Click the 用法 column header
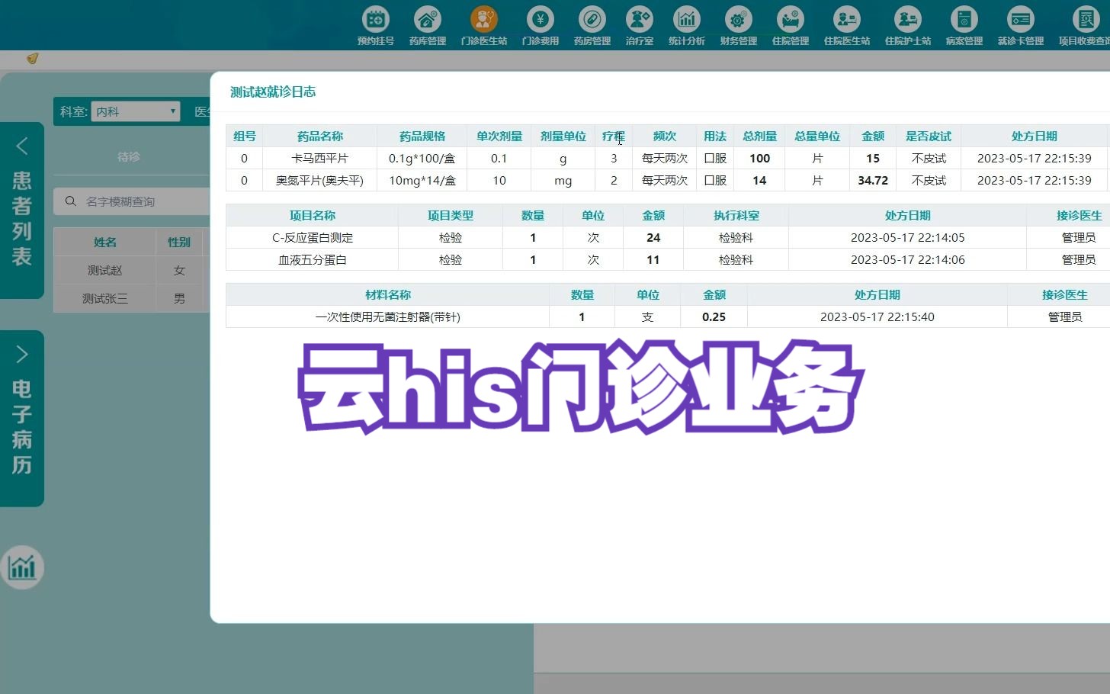1110x694 pixels. coord(715,136)
